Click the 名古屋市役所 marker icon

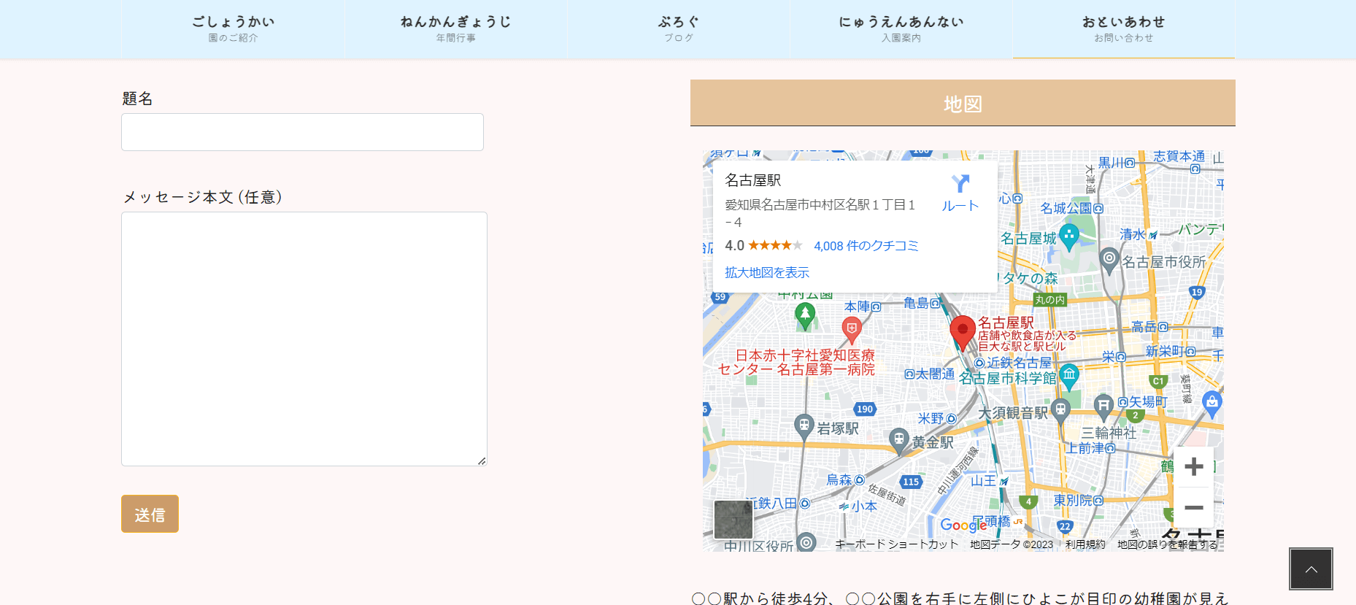pos(1109,261)
